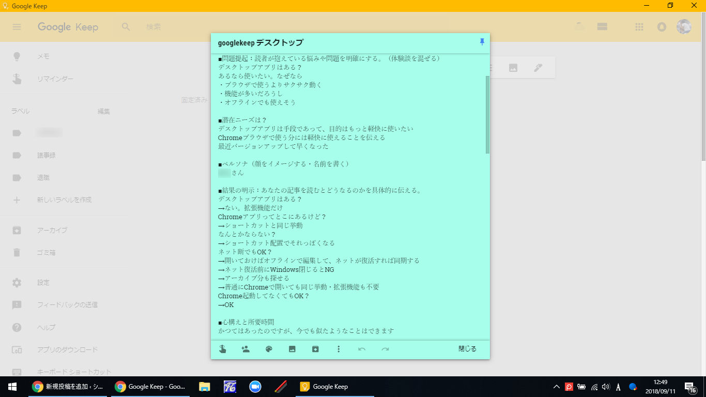Click note line ■潜在ニーズは？
The height and width of the screenshot is (397, 706).
pos(242,120)
